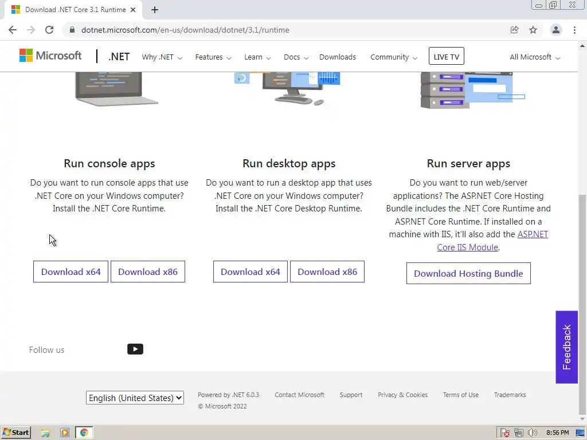The height and width of the screenshot is (440, 587).
Task: Open the Downloads nav item
Action: pos(337,57)
